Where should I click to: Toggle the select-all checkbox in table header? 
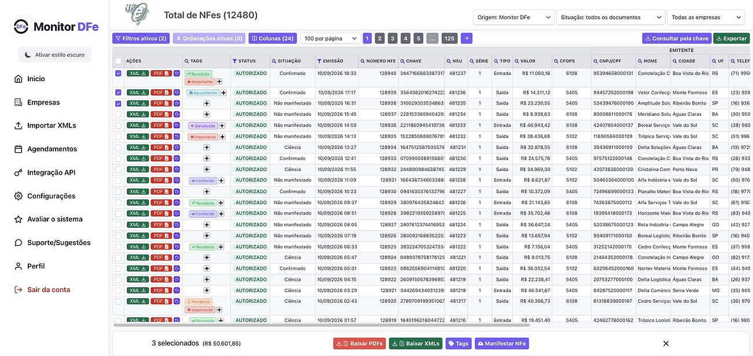pos(118,61)
